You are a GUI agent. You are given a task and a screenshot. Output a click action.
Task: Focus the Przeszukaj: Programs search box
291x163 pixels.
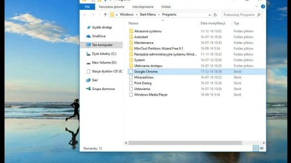click(242, 15)
